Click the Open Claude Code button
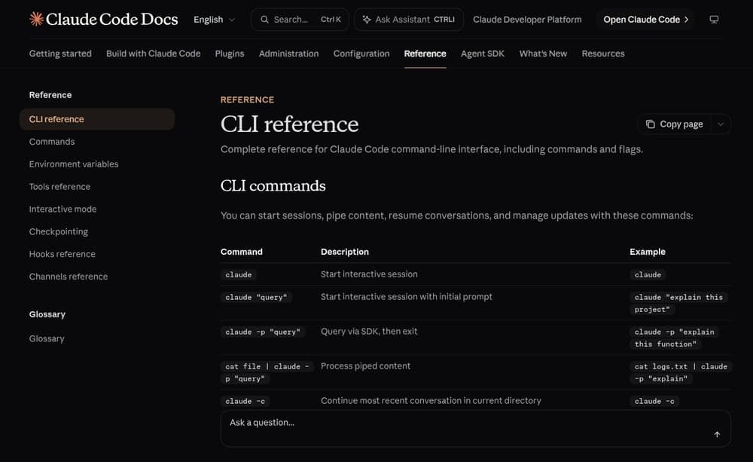Screen dimensions: 753x462 click(646, 20)
